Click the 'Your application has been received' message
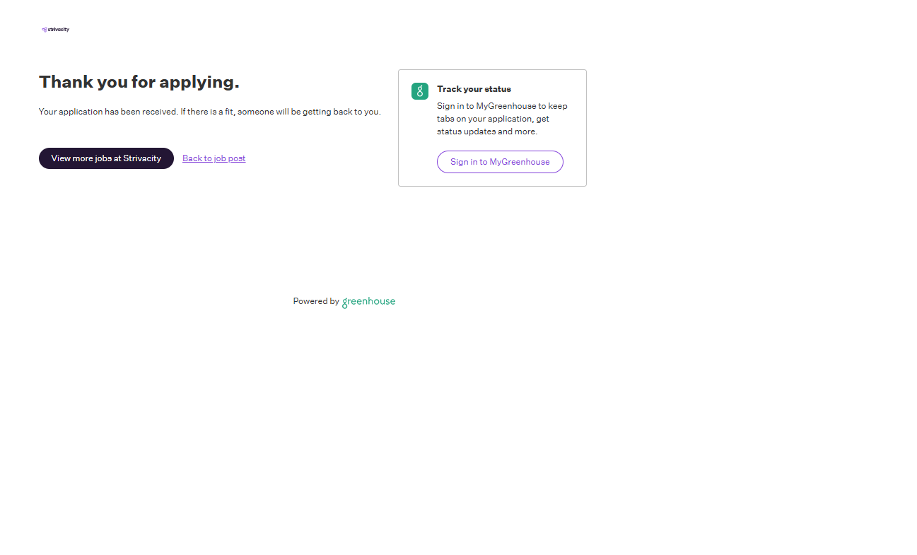 [x=210, y=112]
